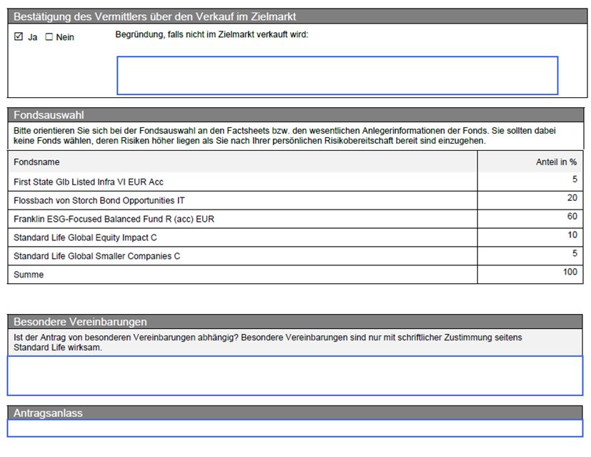Click the Begründung, falls nicht im Zielmarkt label

pos(212,35)
